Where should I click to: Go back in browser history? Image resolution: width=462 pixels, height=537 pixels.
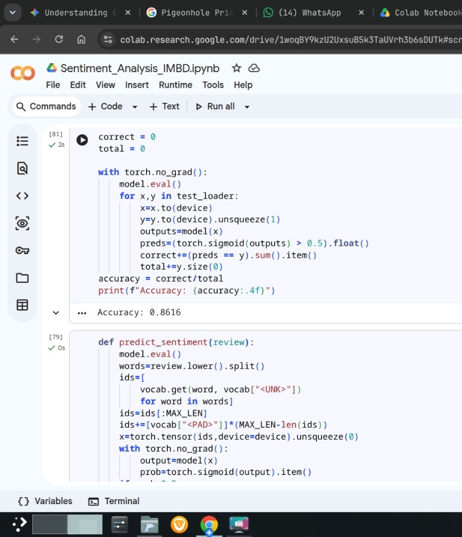click(14, 39)
